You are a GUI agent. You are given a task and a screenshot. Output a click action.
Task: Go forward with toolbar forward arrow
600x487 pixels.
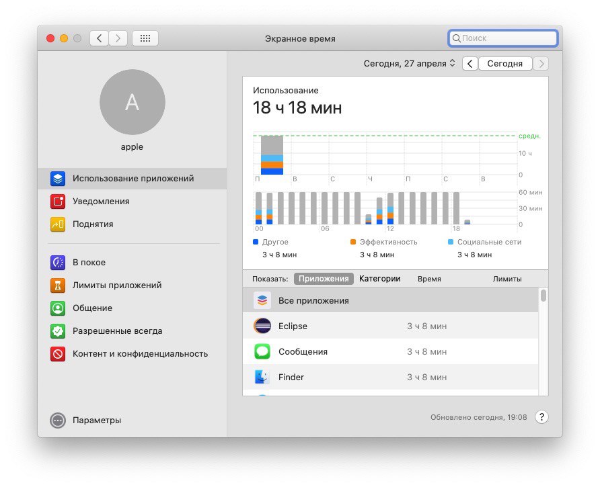pos(118,38)
